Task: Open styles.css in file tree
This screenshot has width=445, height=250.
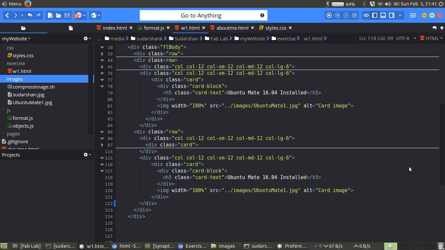Action: click(x=23, y=56)
